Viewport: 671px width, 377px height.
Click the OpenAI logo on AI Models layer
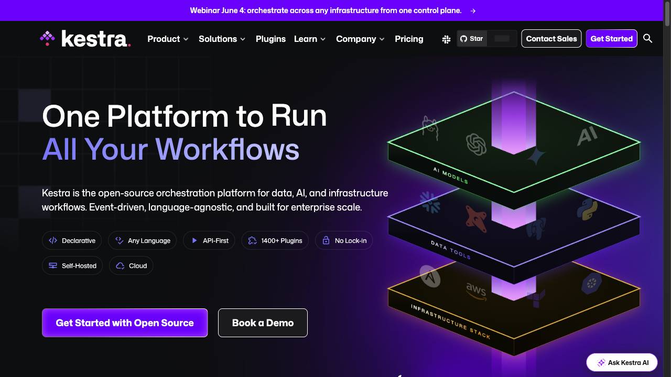coord(477,145)
